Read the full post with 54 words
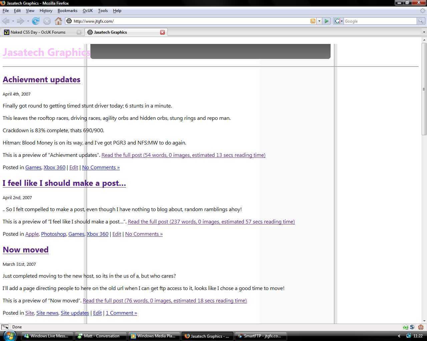Viewport: 427px width, 341px height. 183,155
